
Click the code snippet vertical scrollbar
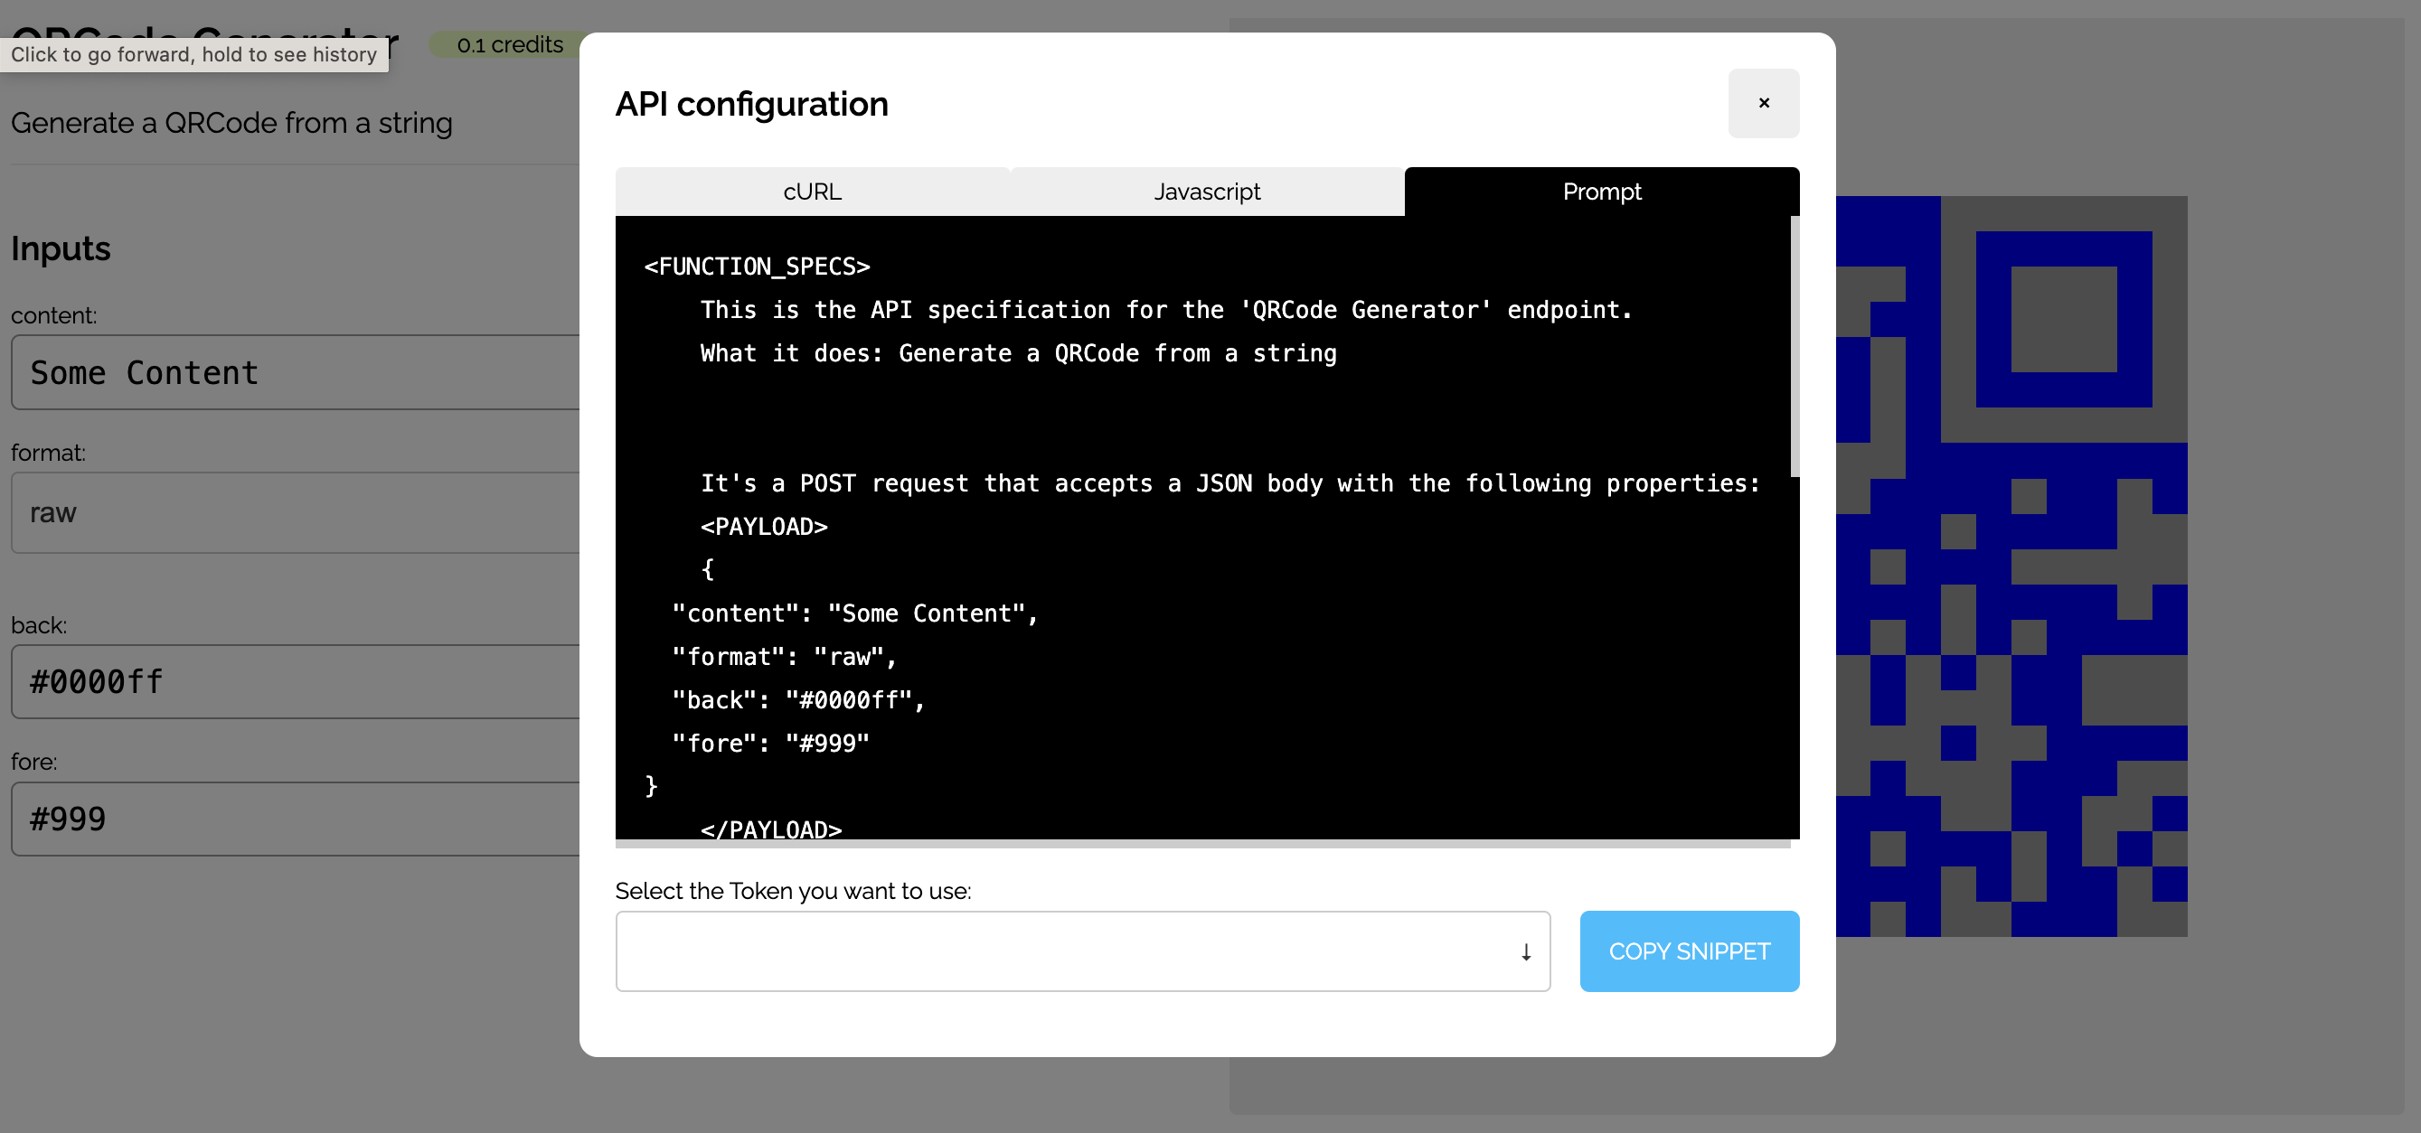coord(1795,348)
